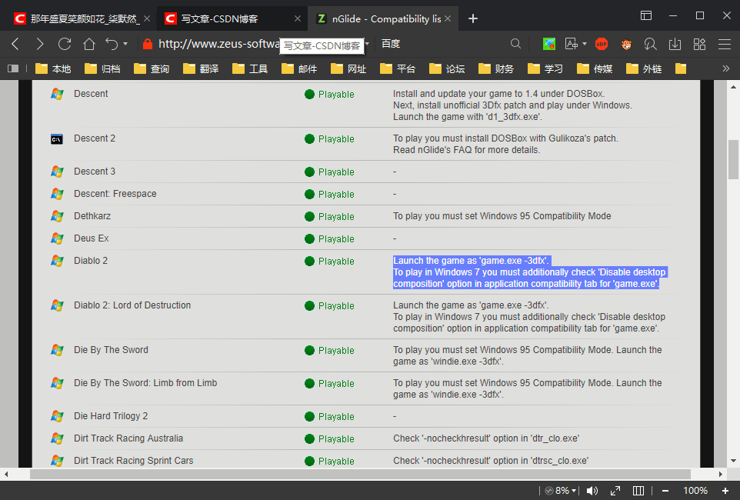Close the 写文章-CSDN博客 tab
The width and height of the screenshot is (740, 500).
298,18
